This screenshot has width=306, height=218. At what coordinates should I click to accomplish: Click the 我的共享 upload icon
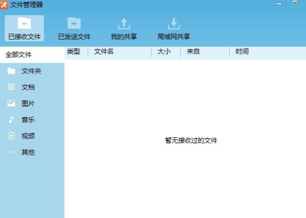[124, 24]
